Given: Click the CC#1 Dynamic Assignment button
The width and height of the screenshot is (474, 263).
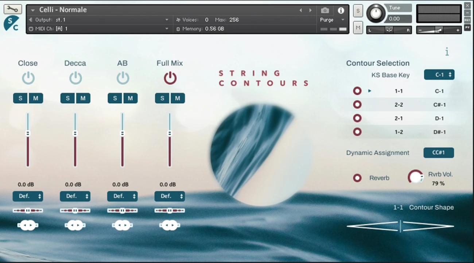Looking at the screenshot, I should pos(439,153).
